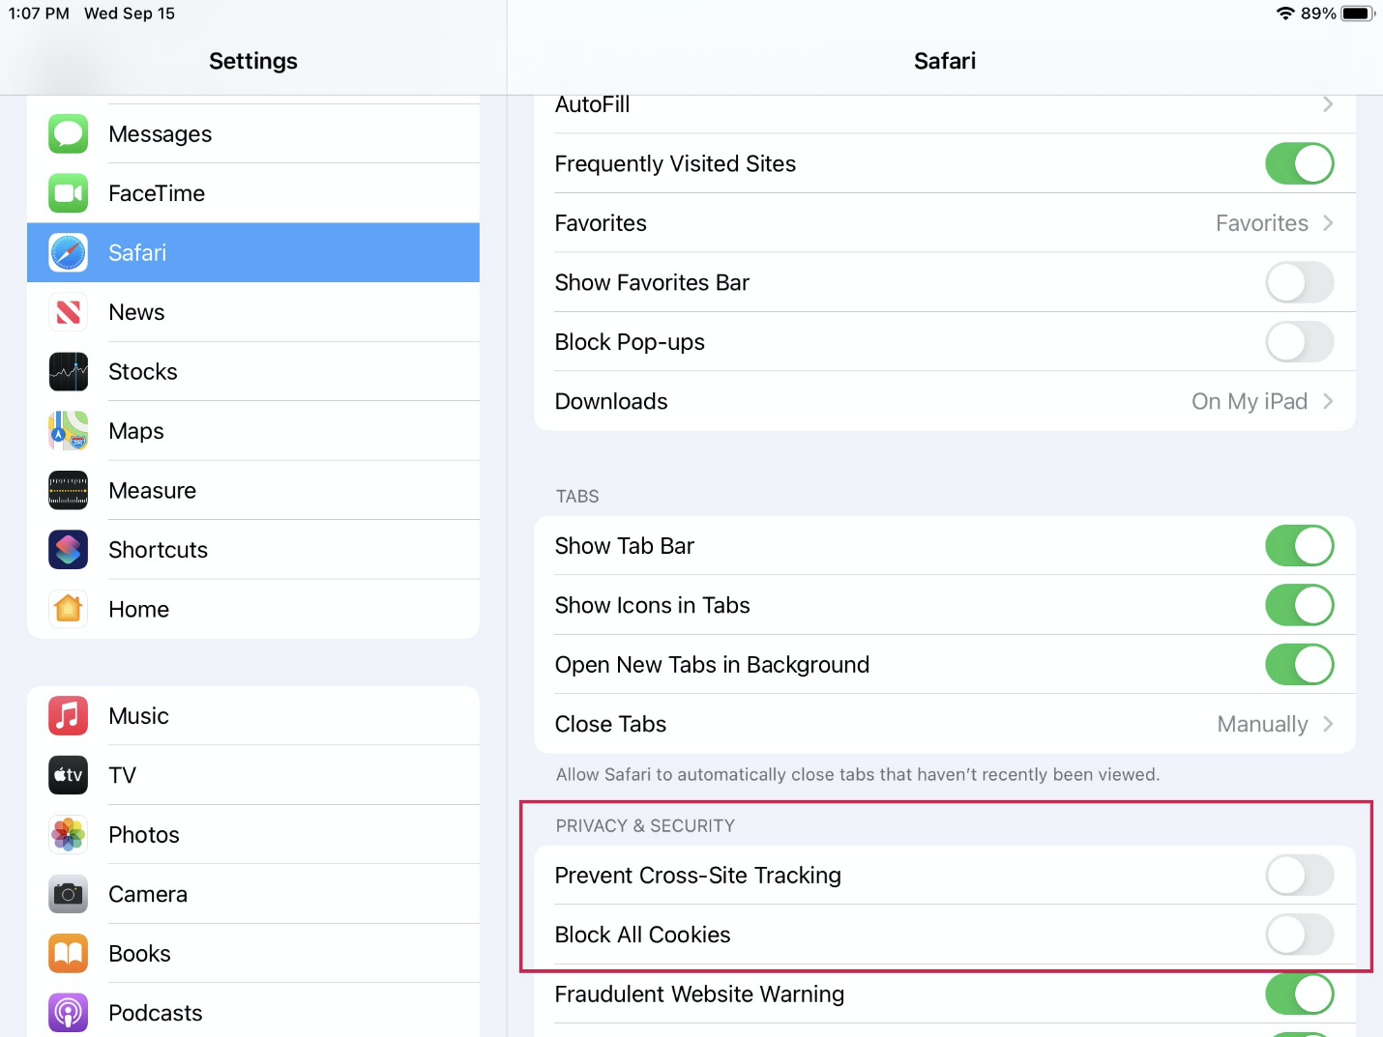Disable the Show Tab Bar switch
The image size is (1383, 1037).
pyautogui.click(x=1299, y=546)
